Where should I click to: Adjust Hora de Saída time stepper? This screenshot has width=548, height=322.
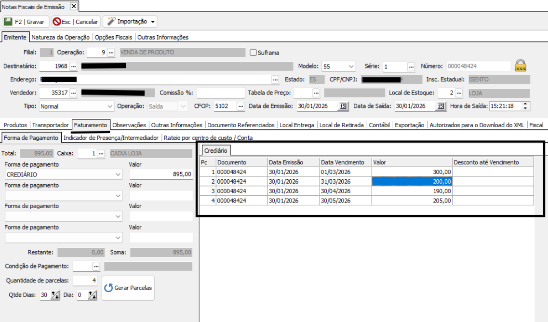525,106
